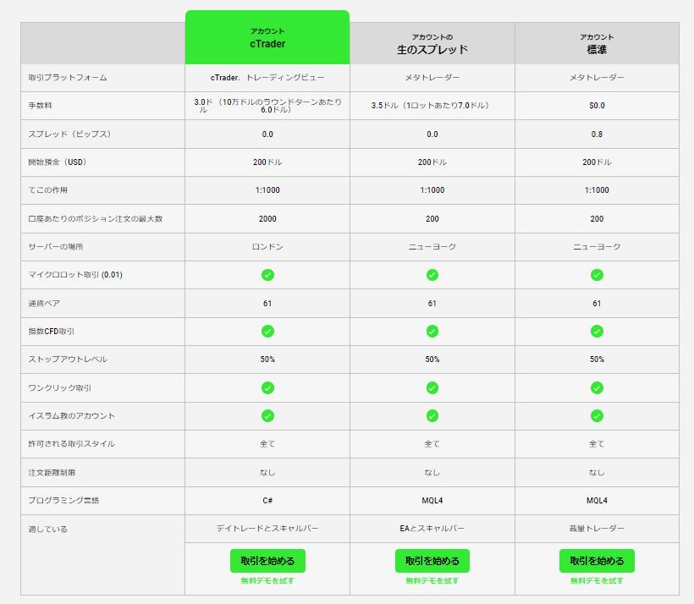Click the EAとスキャルパー cell
694x604 pixels.
click(x=432, y=529)
